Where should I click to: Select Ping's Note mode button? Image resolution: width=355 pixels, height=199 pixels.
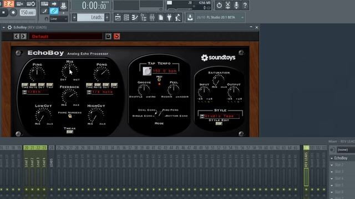click(33, 85)
